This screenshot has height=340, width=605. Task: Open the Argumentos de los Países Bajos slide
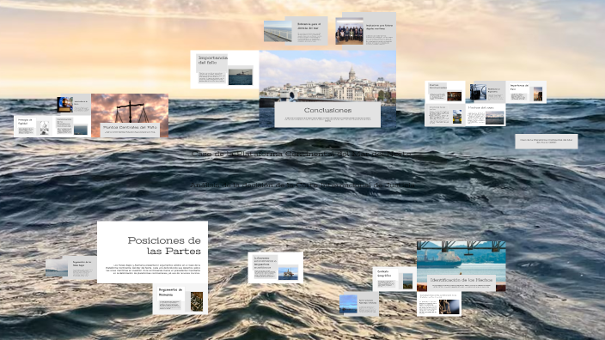tap(71, 267)
